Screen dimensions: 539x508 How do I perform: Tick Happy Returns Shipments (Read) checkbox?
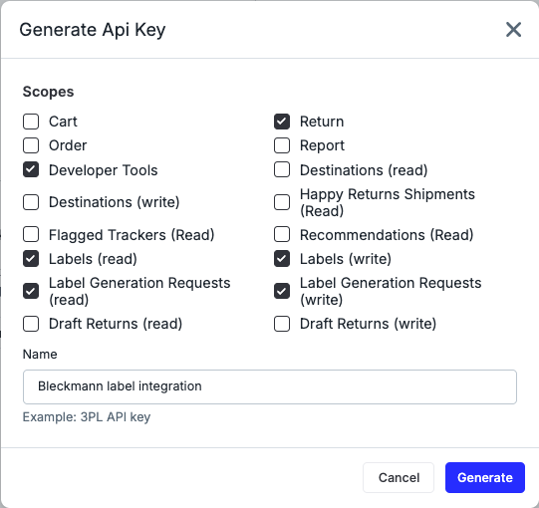point(282,202)
